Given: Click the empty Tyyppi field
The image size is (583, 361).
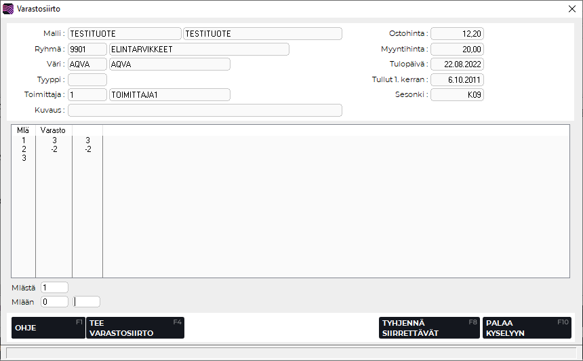Looking at the screenshot, I should pos(87,79).
